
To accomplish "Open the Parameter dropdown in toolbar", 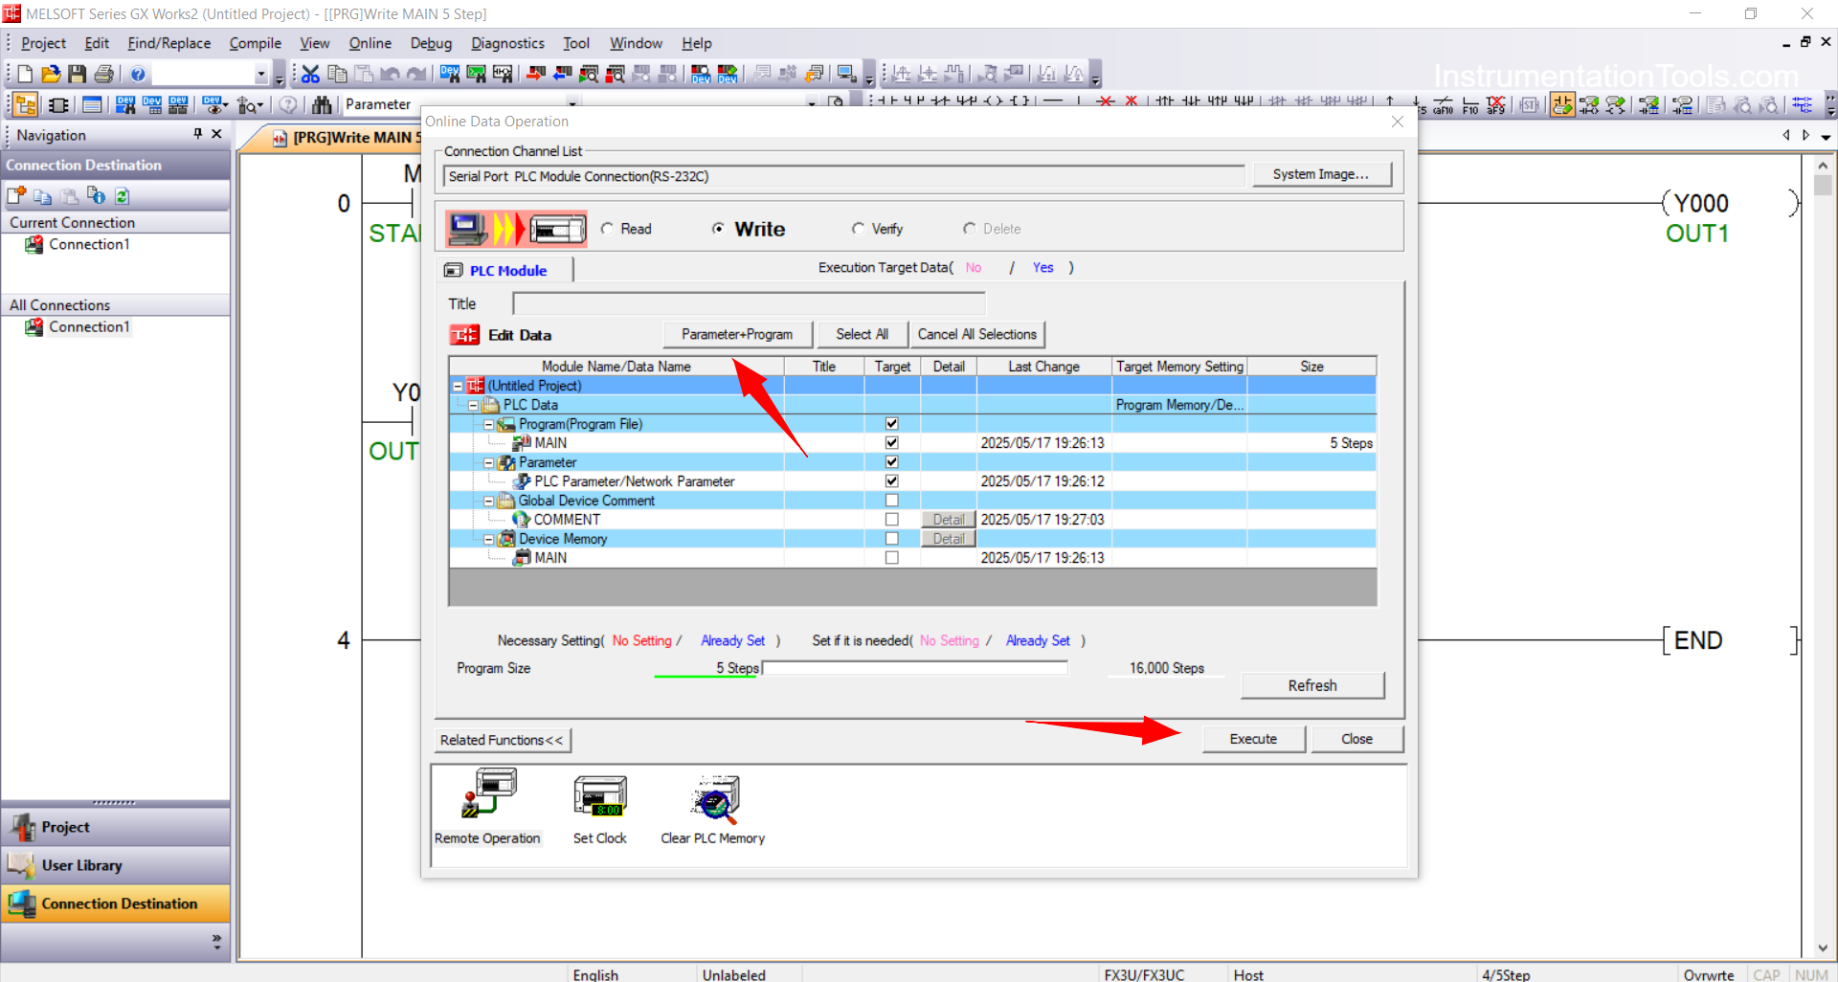I will (x=572, y=103).
